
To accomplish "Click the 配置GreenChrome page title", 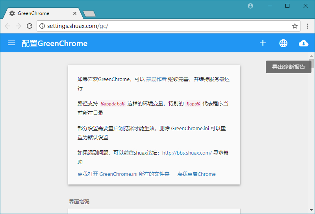I will 54,43.
